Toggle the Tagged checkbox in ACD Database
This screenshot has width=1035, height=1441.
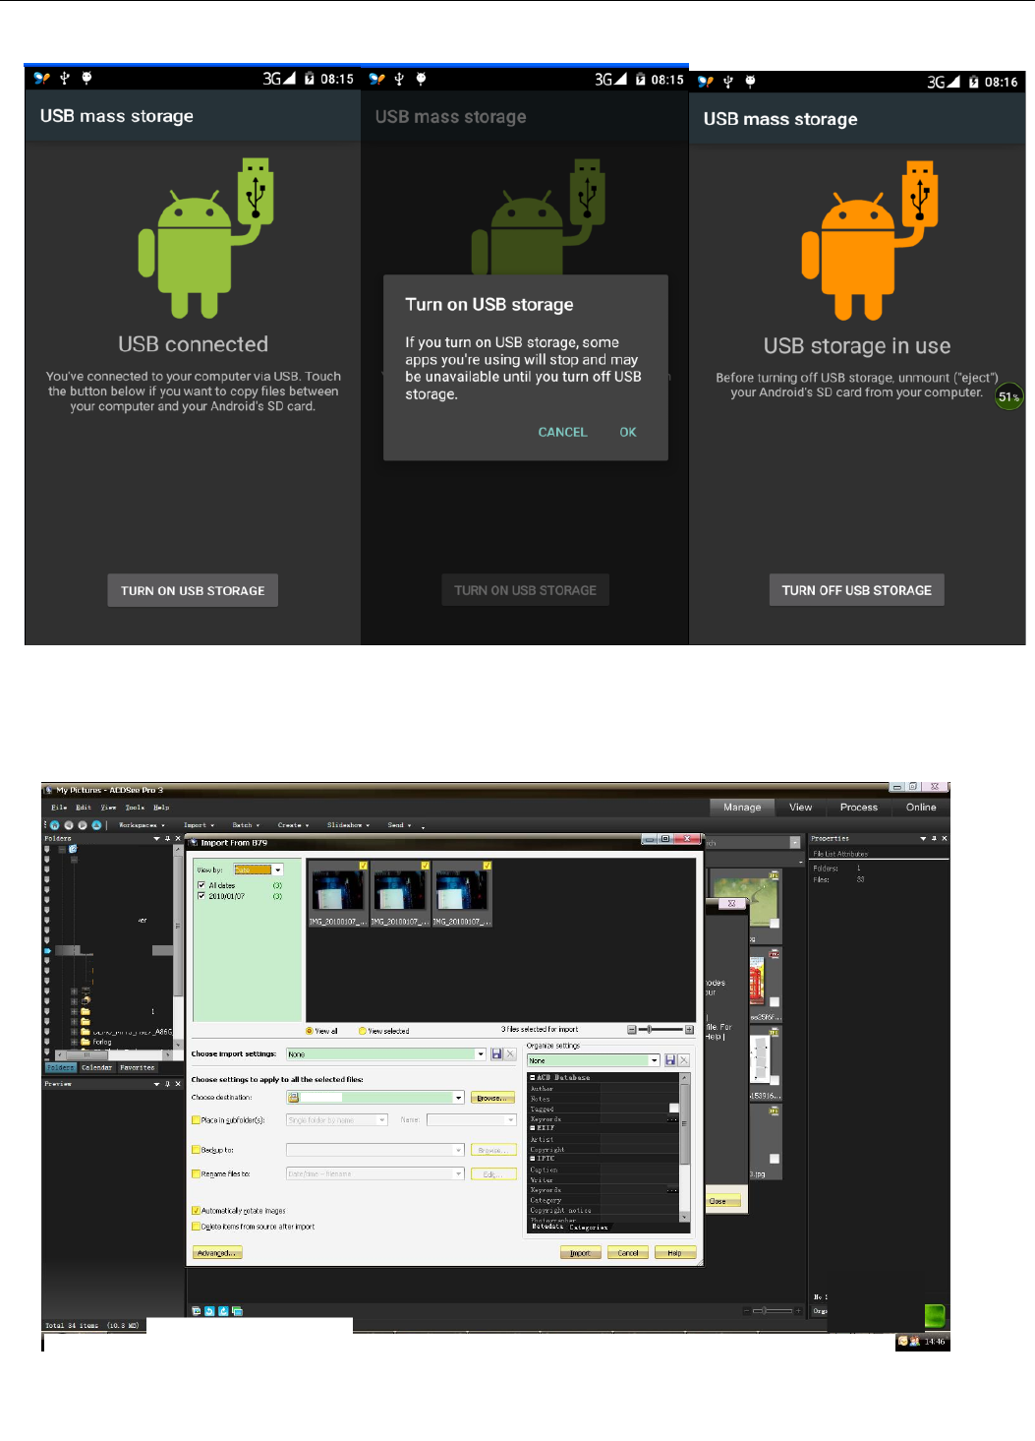pos(674,1109)
